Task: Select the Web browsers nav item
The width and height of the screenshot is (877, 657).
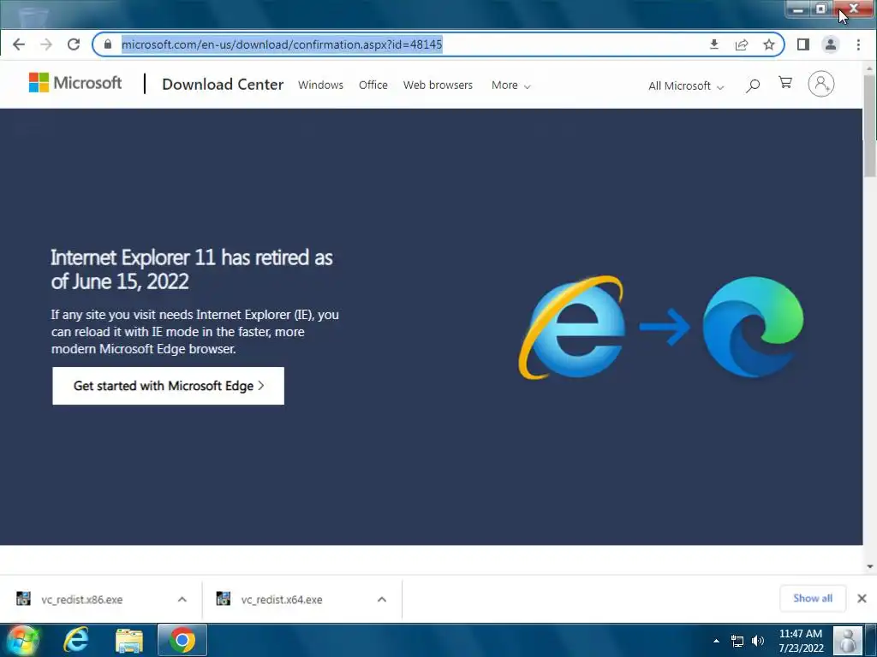Action: point(438,85)
